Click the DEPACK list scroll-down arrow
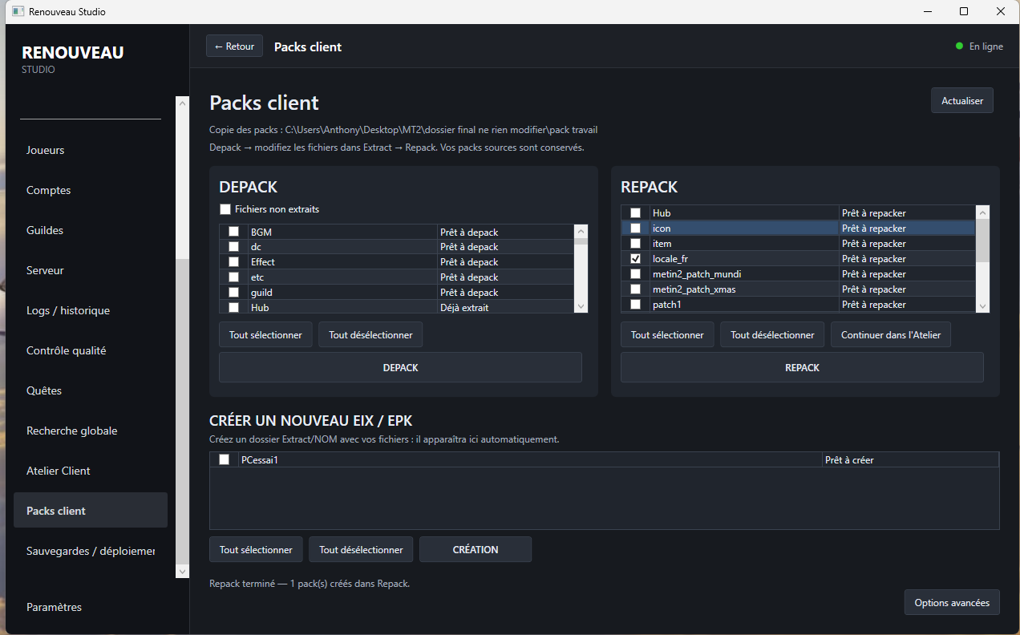This screenshot has width=1020, height=635. point(581,306)
